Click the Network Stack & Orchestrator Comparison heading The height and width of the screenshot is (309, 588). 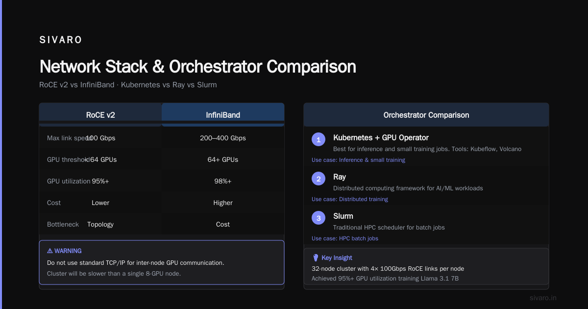(x=197, y=67)
